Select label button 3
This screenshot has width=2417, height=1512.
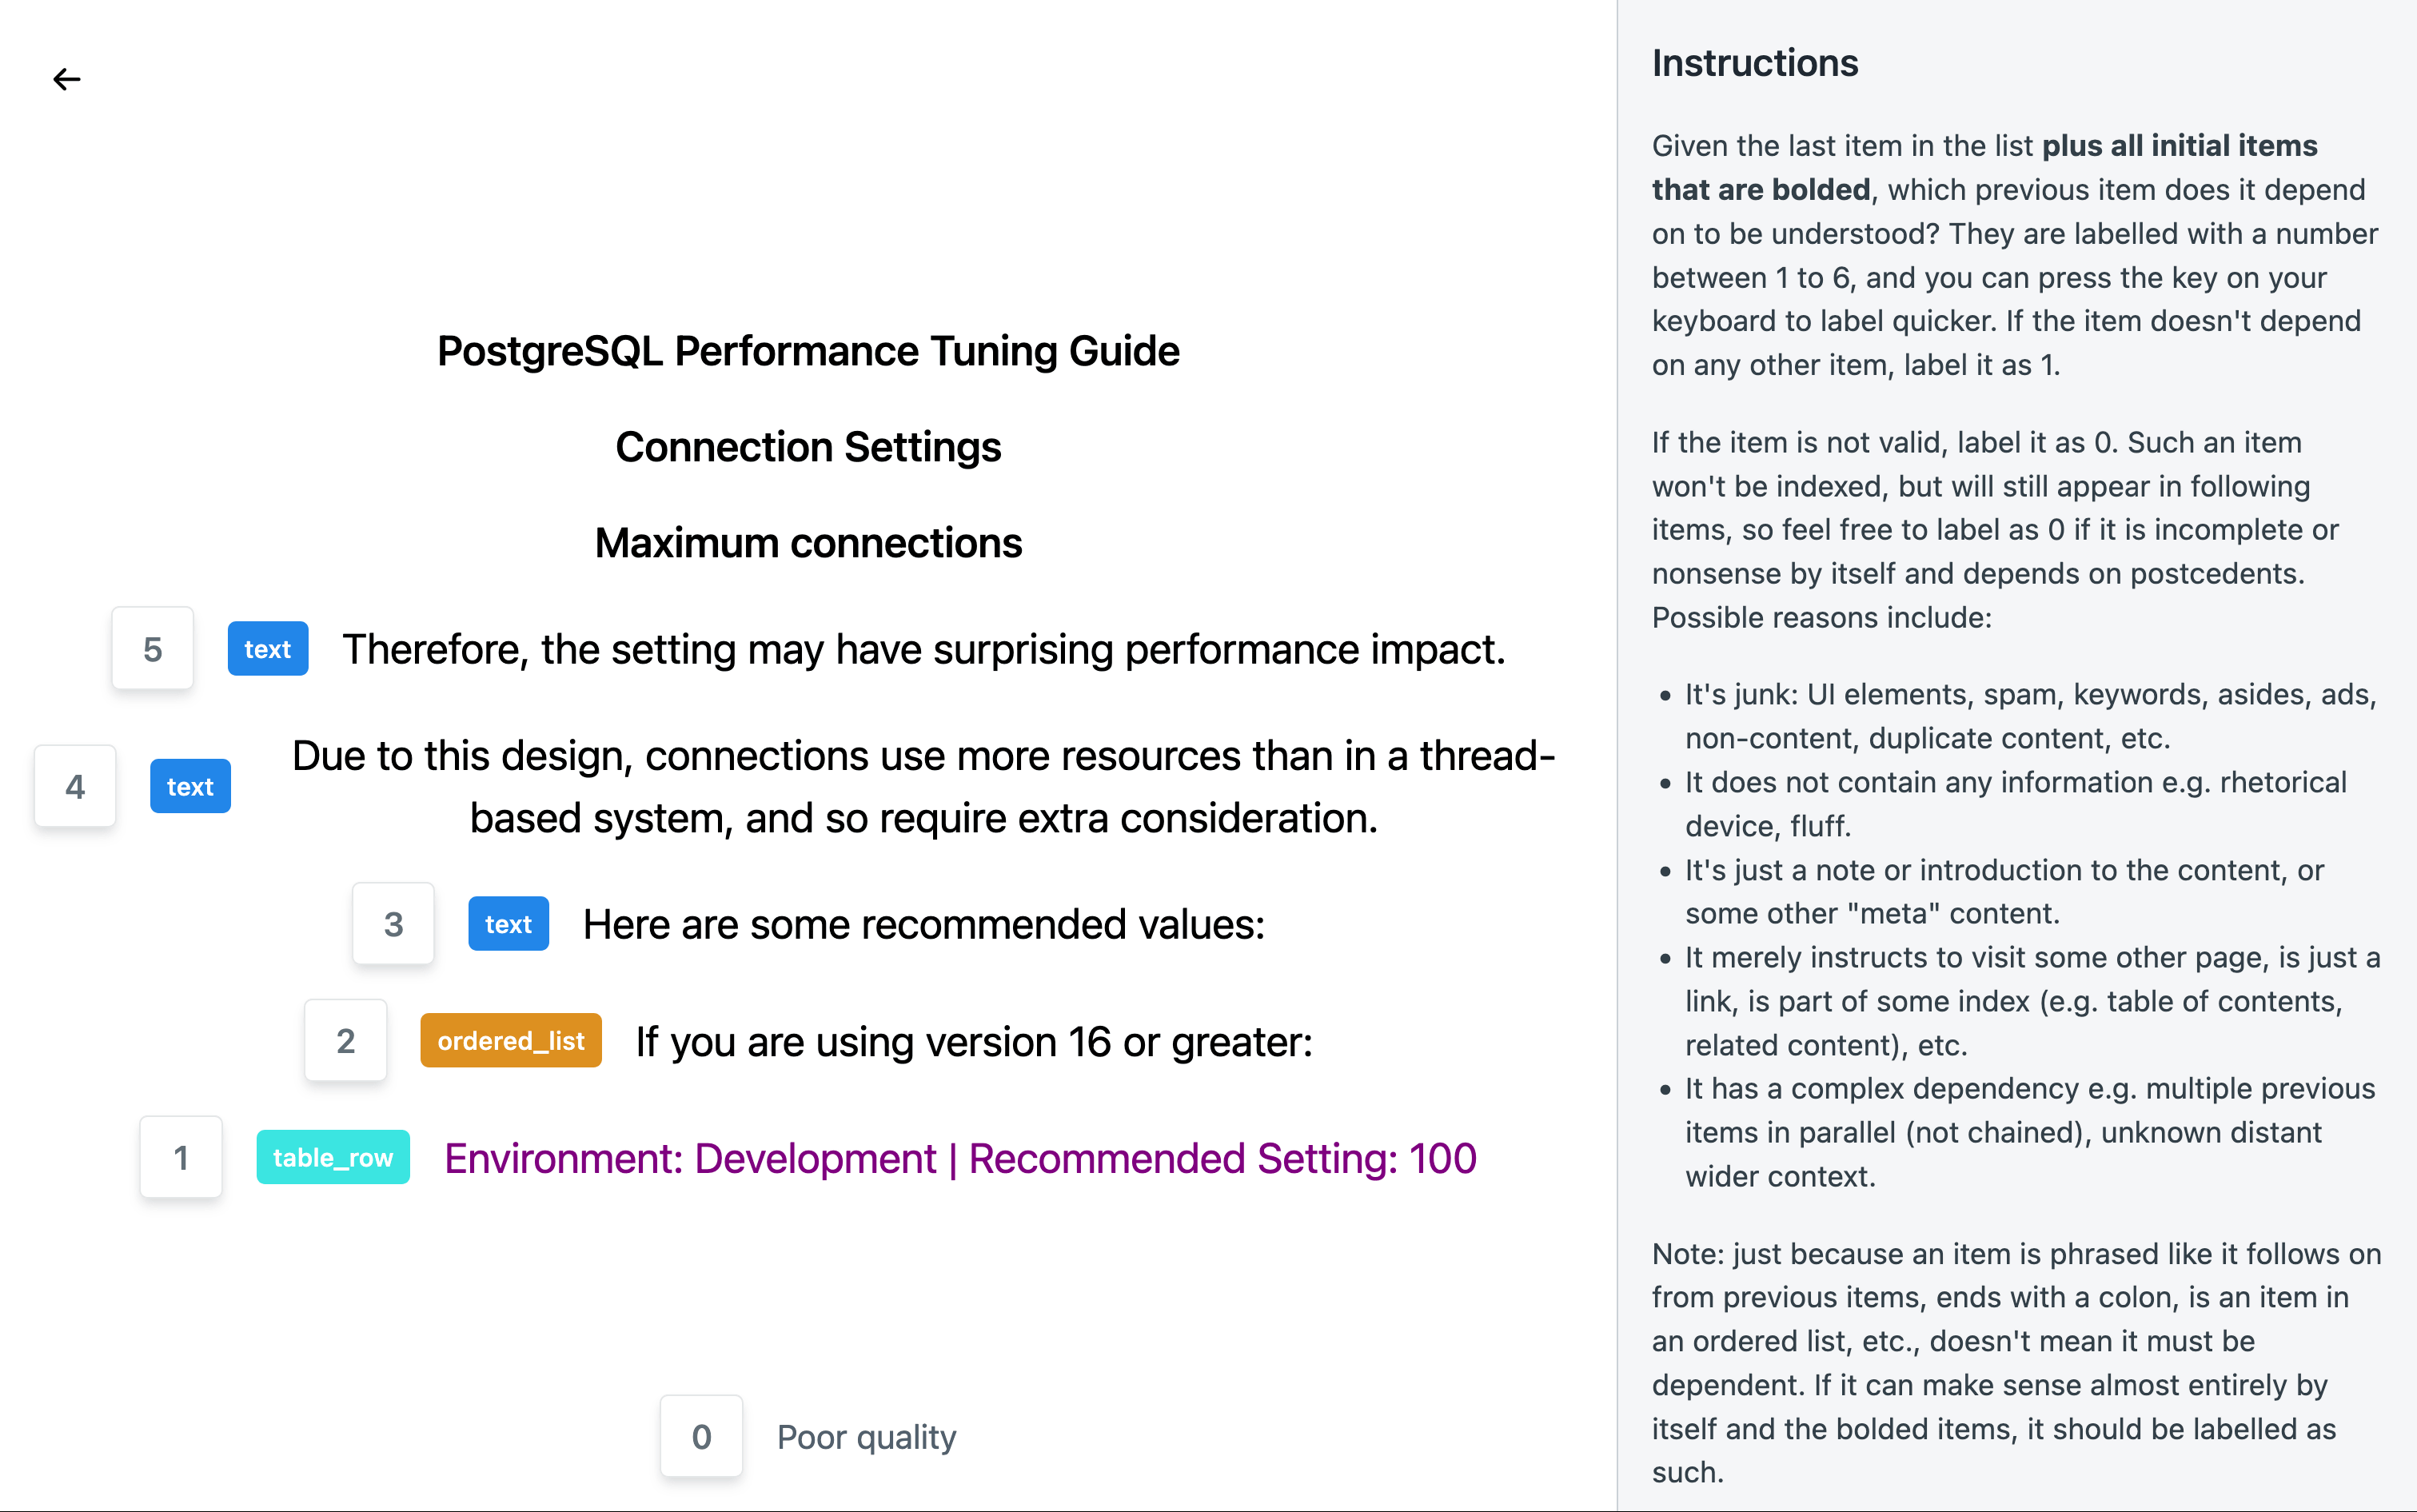point(393,924)
